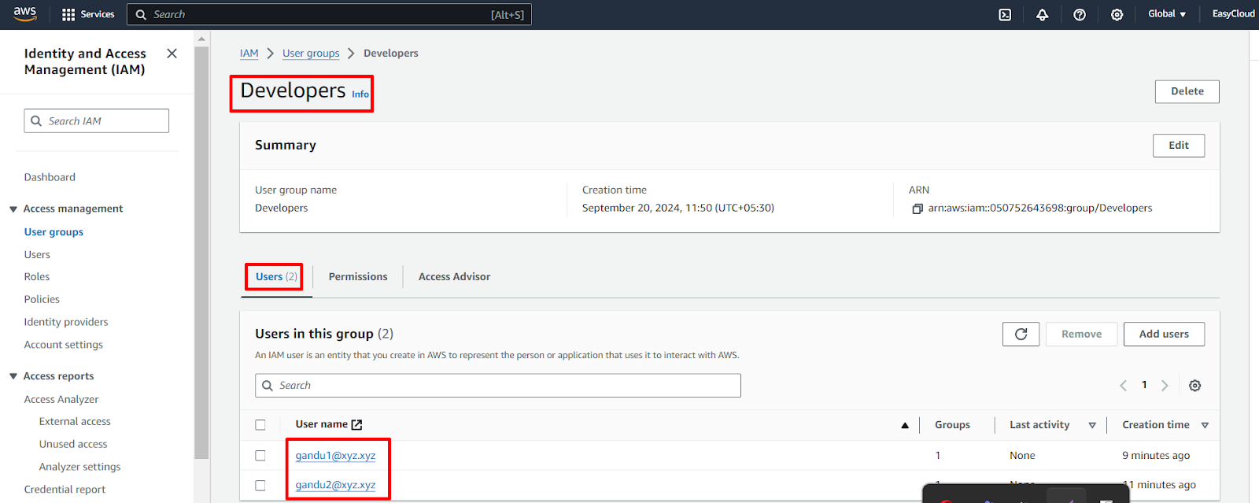1259x503 pixels.
Task: Click the Groups column header
Action: click(952, 424)
